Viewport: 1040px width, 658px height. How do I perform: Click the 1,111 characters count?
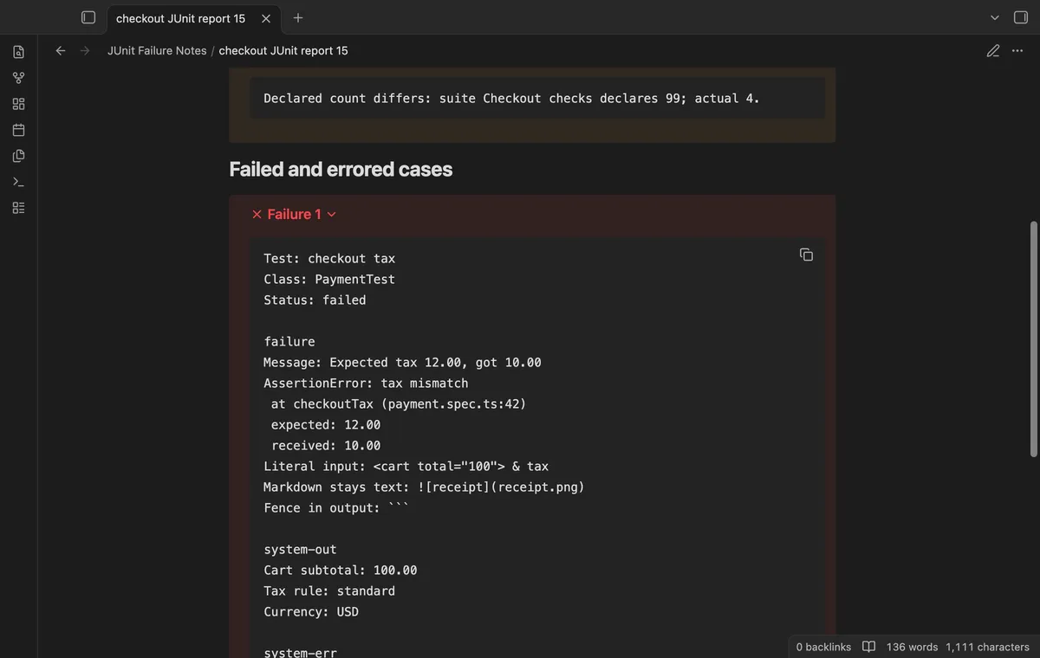pyautogui.click(x=987, y=647)
